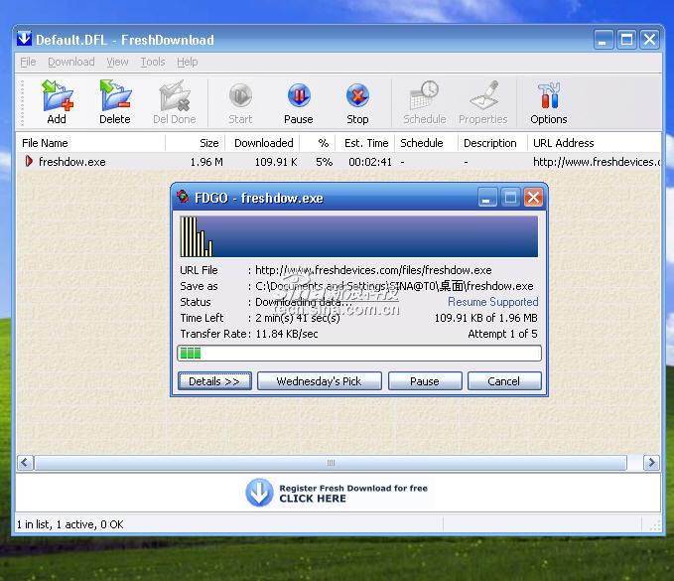Click the 2 min(s) 41 sec(s) value
The height and width of the screenshot is (581, 674).
coord(298,318)
